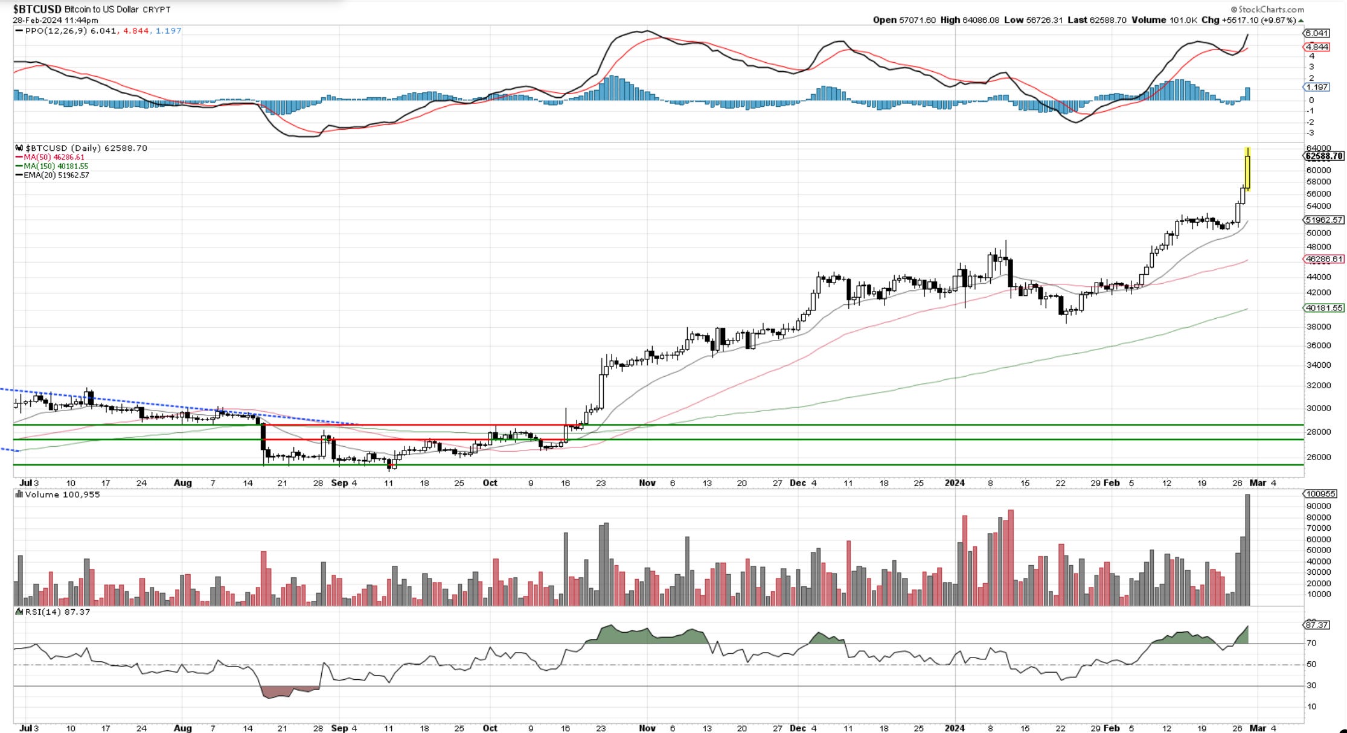Click the Nov label on bottom date axis
Screen dimensions: 1347x733
click(x=647, y=728)
